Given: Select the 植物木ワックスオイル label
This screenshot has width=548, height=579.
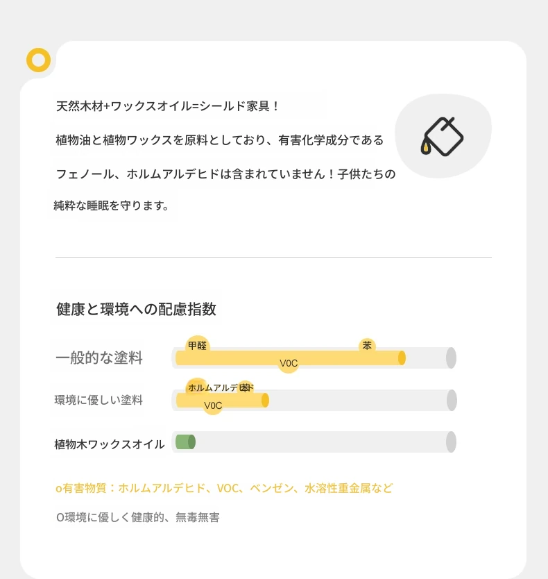Looking at the screenshot, I should [109, 444].
